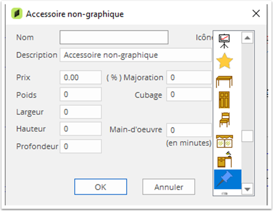Select the presentation easel chart icon
The height and width of the screenshot is (211, 273).
(x=224, y=41)
